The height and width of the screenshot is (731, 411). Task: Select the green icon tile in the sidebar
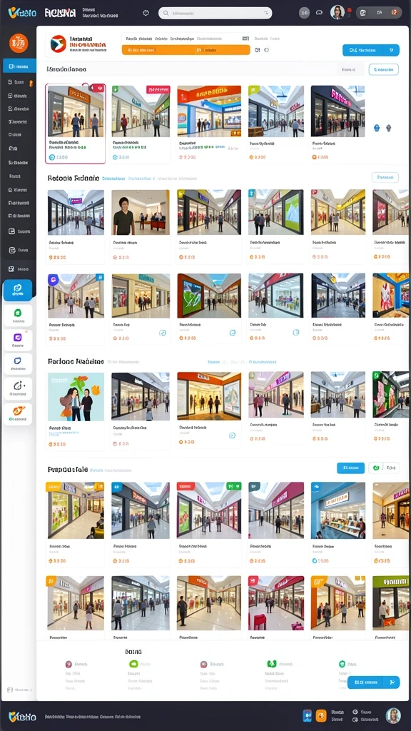18,315
